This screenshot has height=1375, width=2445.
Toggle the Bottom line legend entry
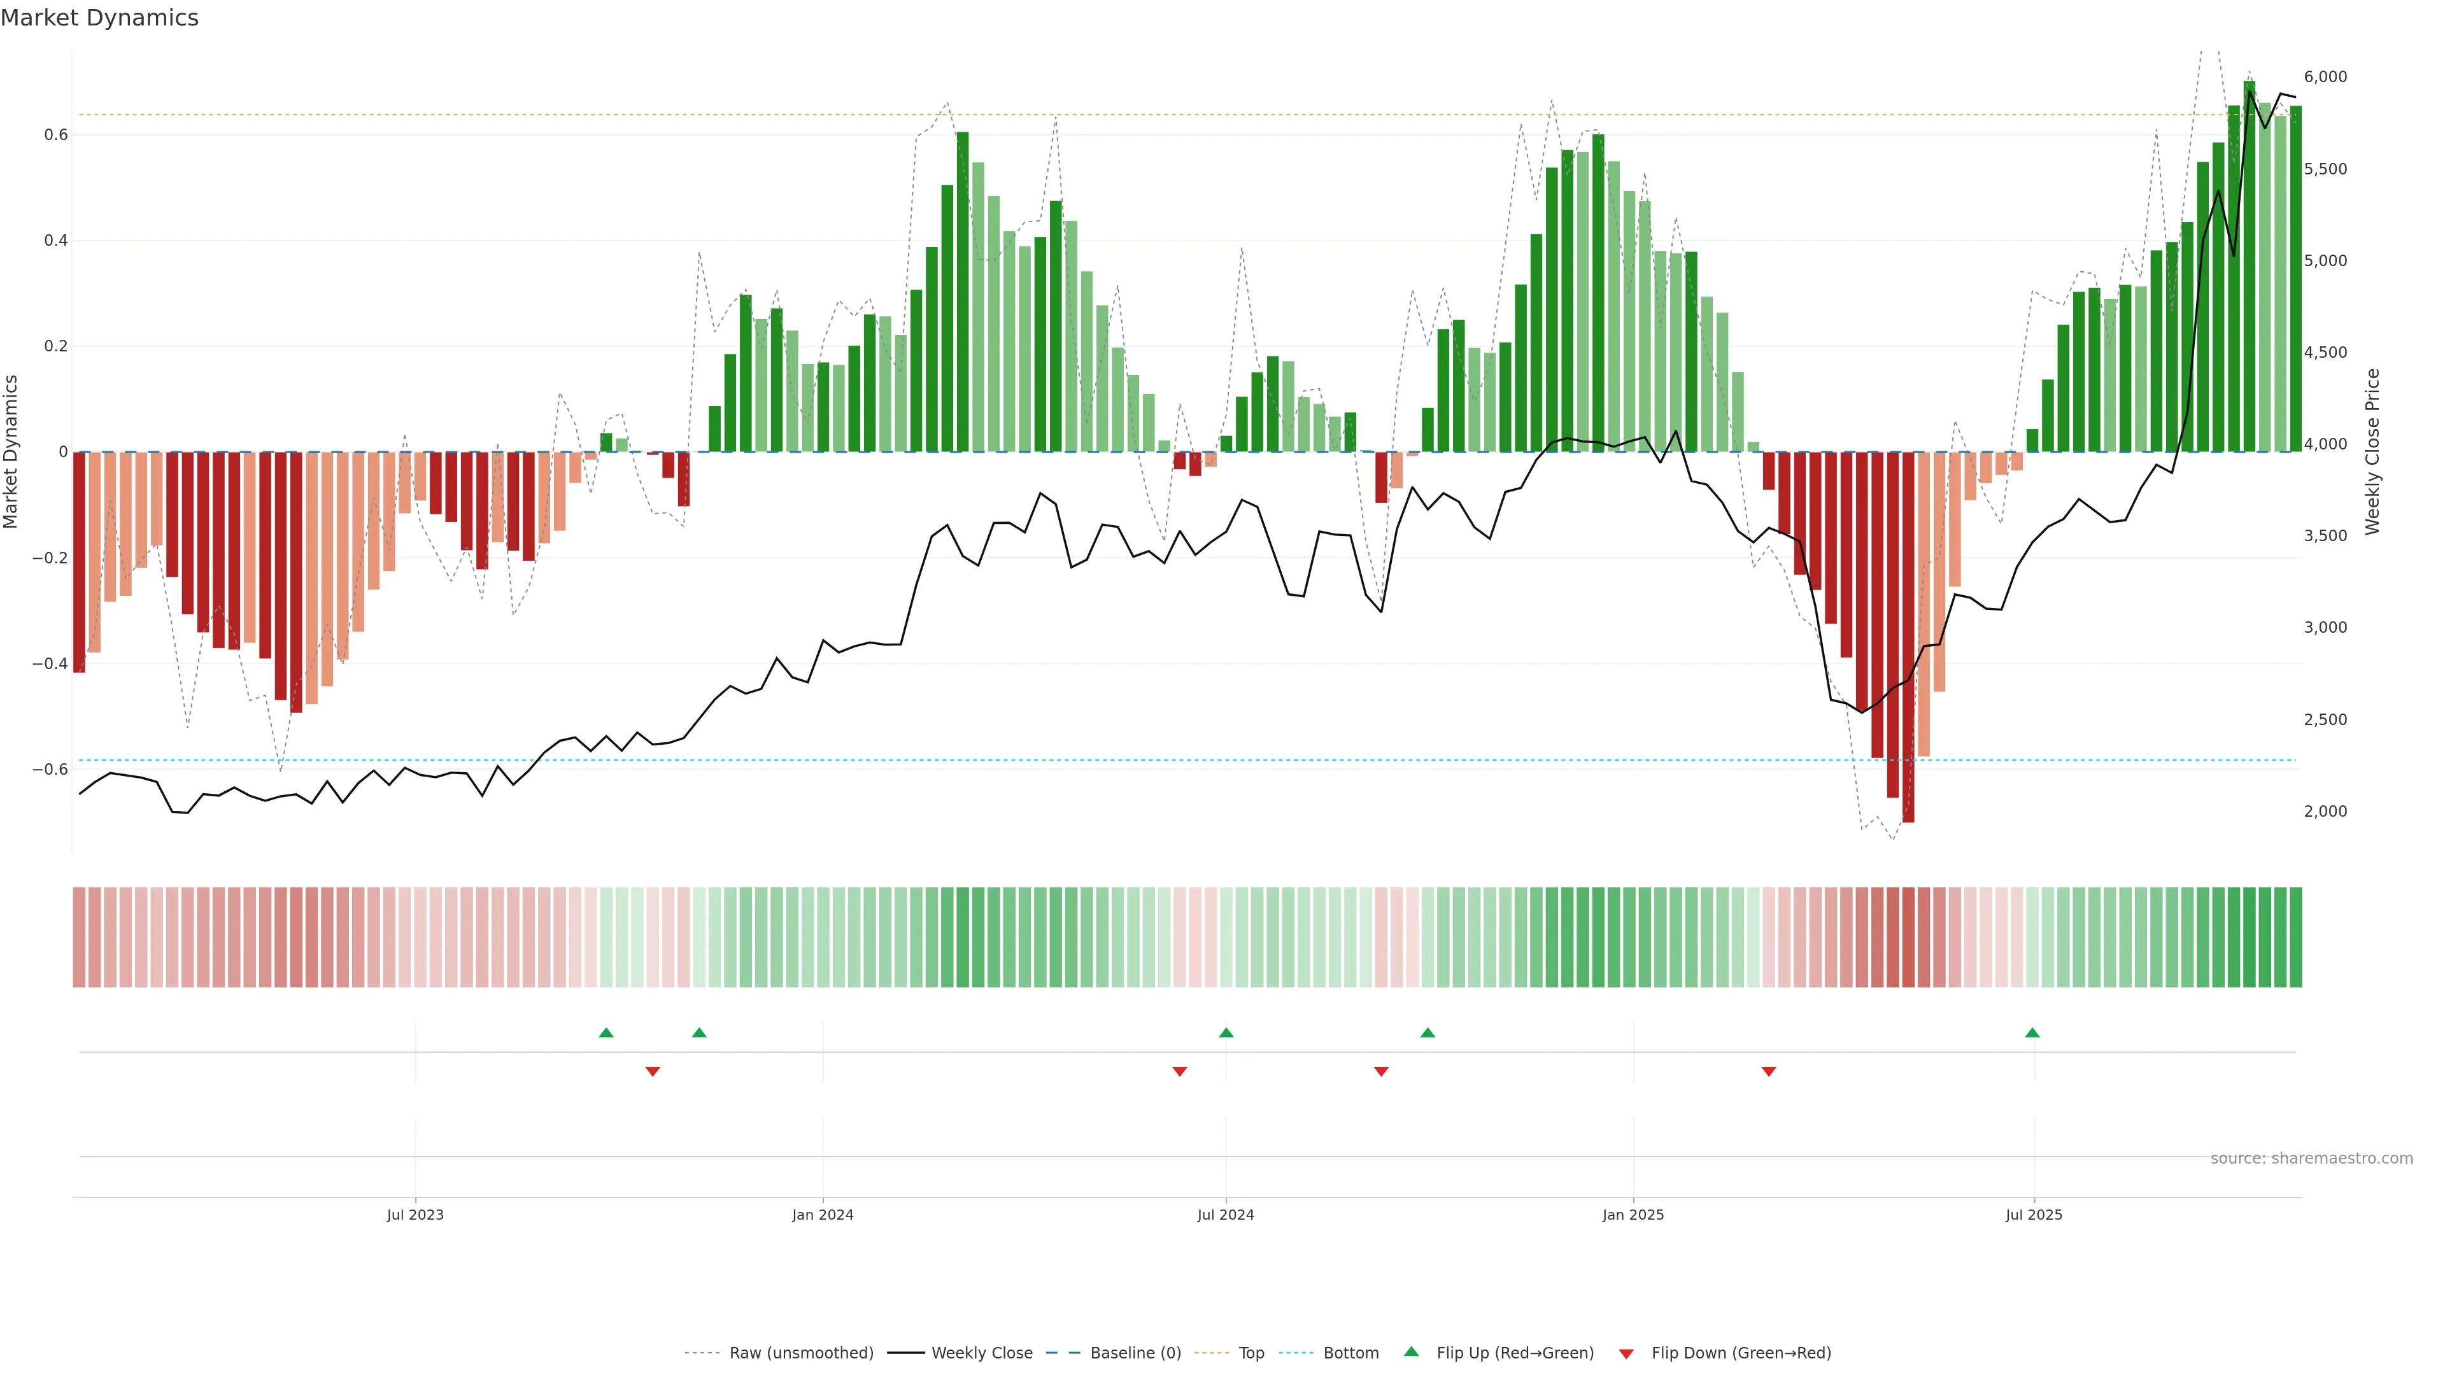tap(1350, 1353)
